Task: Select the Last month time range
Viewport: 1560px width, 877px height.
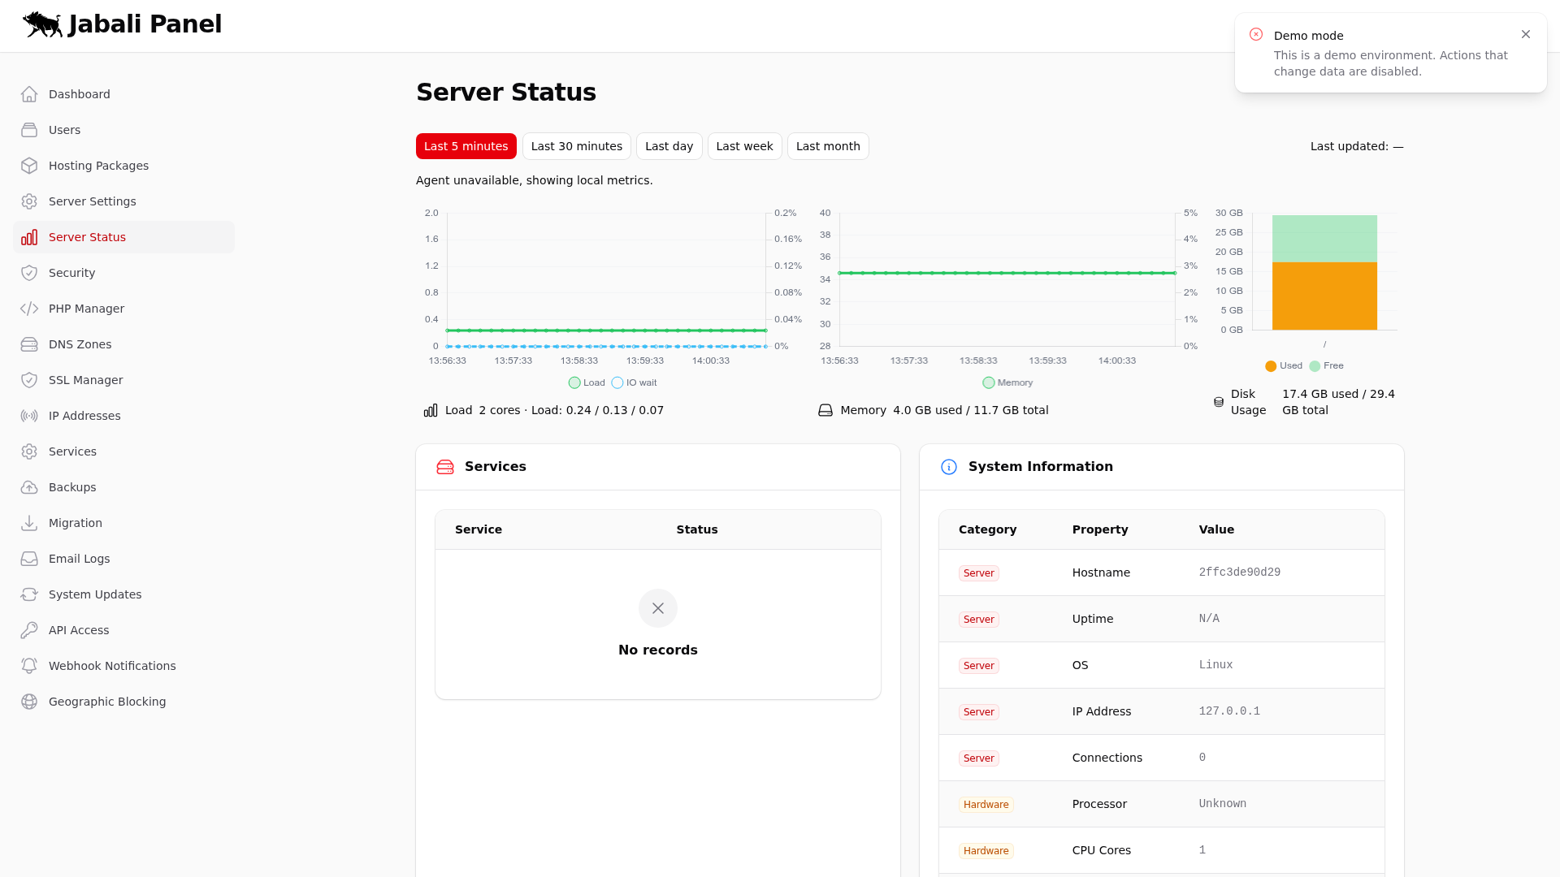Action: coord(828,146)
